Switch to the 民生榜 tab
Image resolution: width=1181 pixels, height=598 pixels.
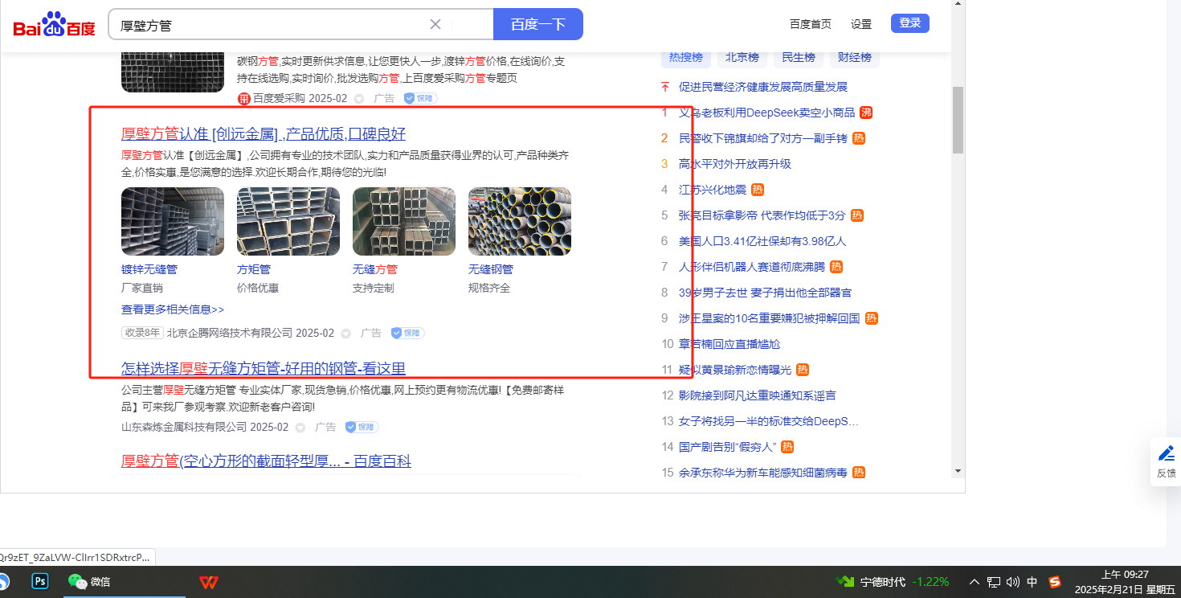(799, 58)
